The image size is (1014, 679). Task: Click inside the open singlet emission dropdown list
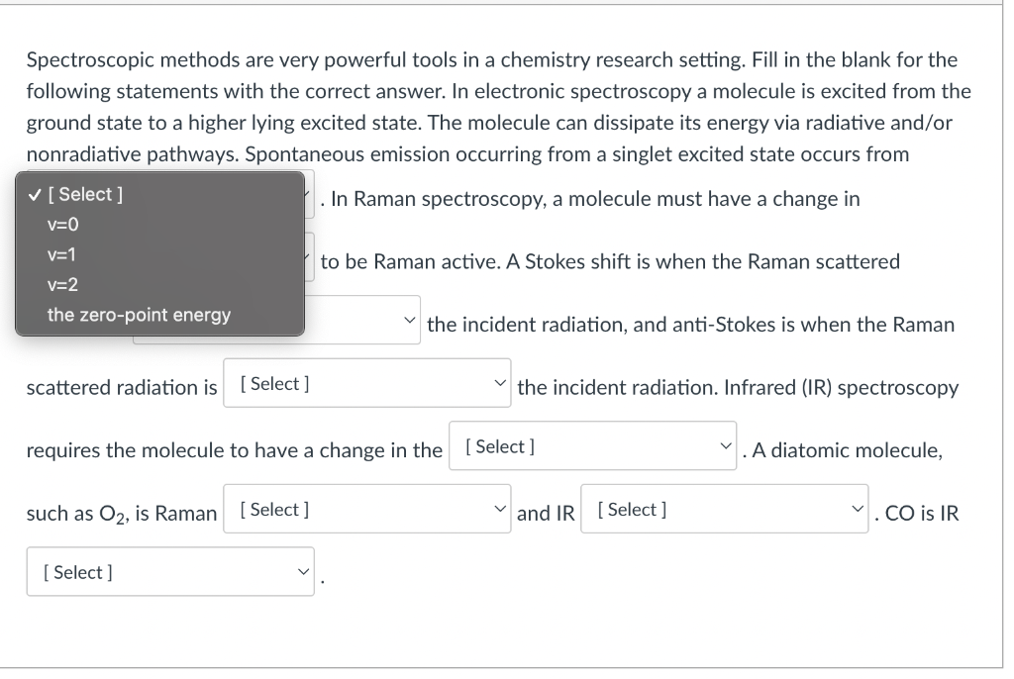click(x=158, y=254)
